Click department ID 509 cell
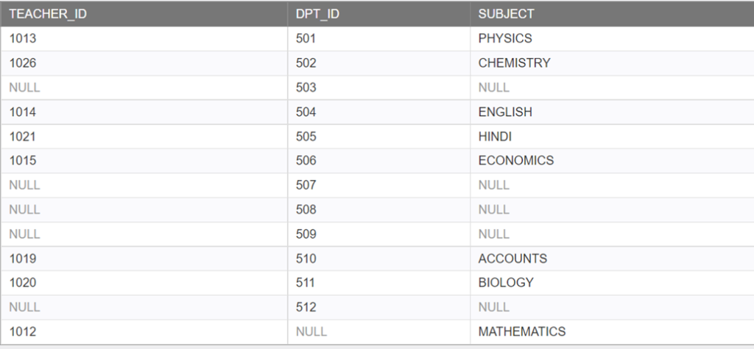This screenshot has height=349, width=754. [379, 234]
